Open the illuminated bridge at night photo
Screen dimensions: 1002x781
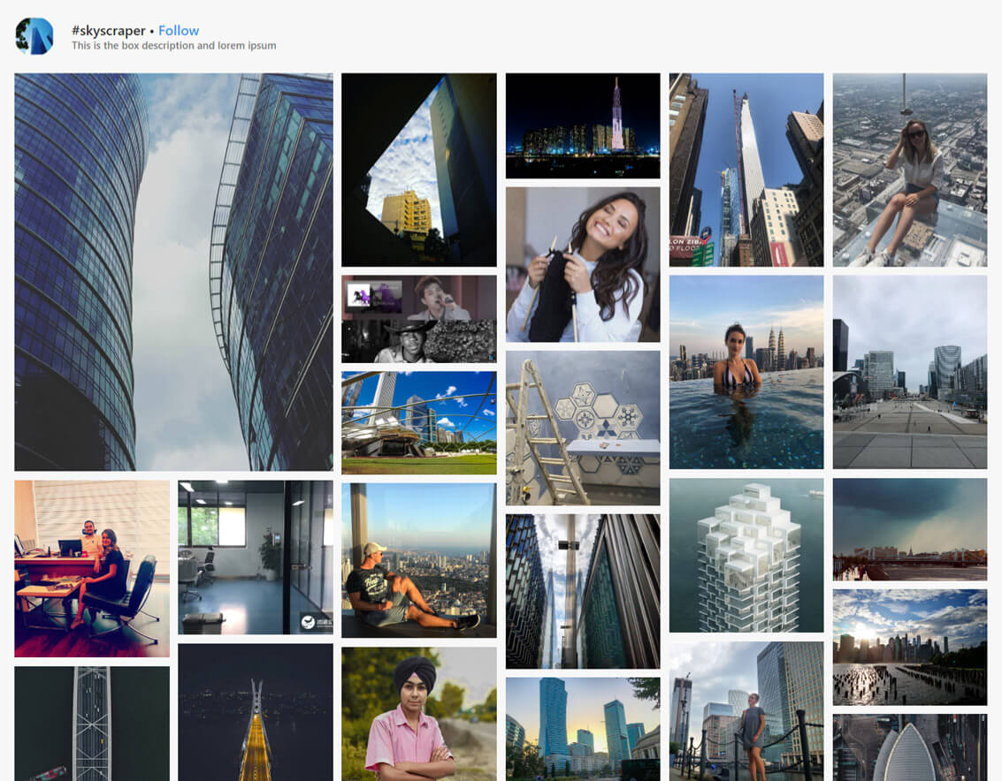256,712
